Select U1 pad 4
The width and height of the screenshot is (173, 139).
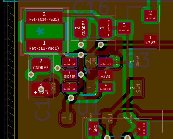coord(105,87)
